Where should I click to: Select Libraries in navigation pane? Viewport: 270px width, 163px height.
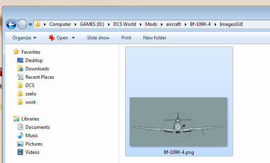30,119
